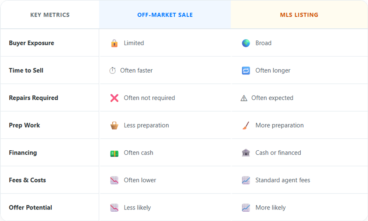The image size is (368, 221).
Task: Click the KEY METRICS header cell
Action: pos(50,15)
